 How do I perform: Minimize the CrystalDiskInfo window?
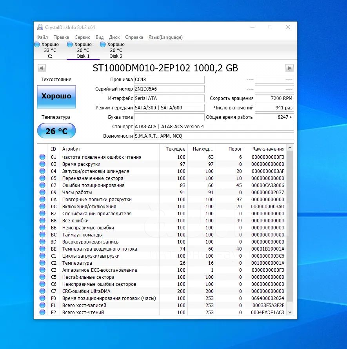253,27
